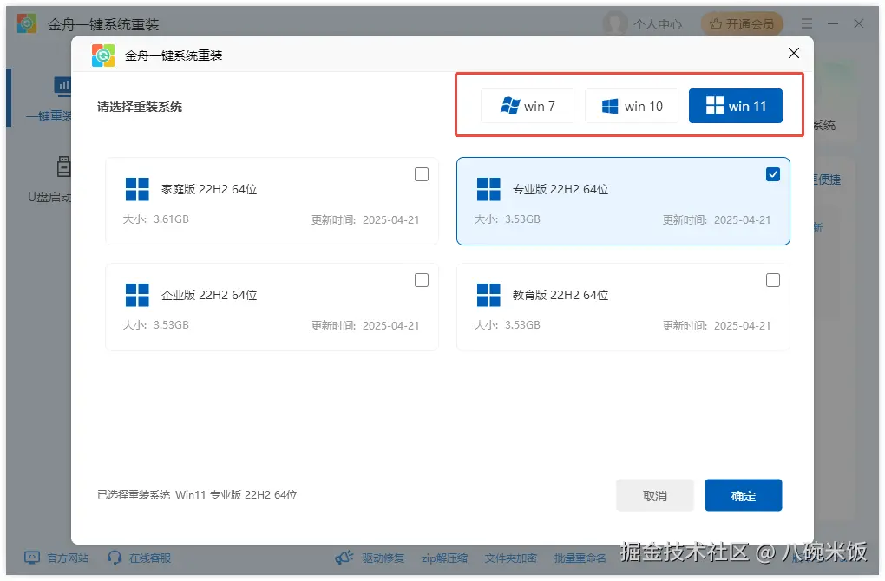Click the dialog's 金舟 app logo icon

[103, 55]
